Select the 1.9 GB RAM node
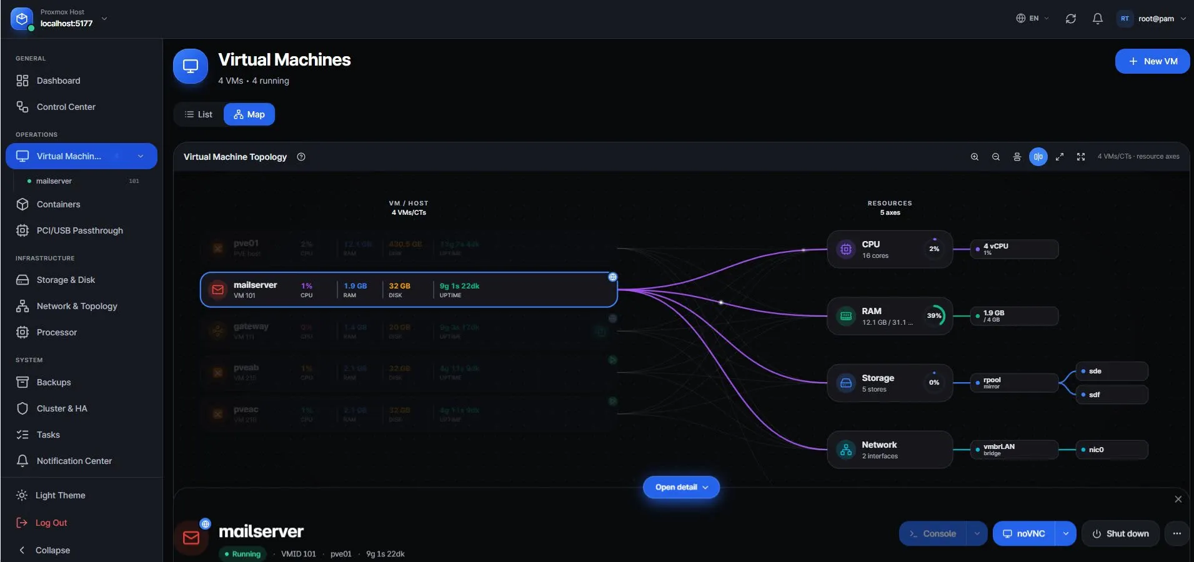 tap(1015, 316)
